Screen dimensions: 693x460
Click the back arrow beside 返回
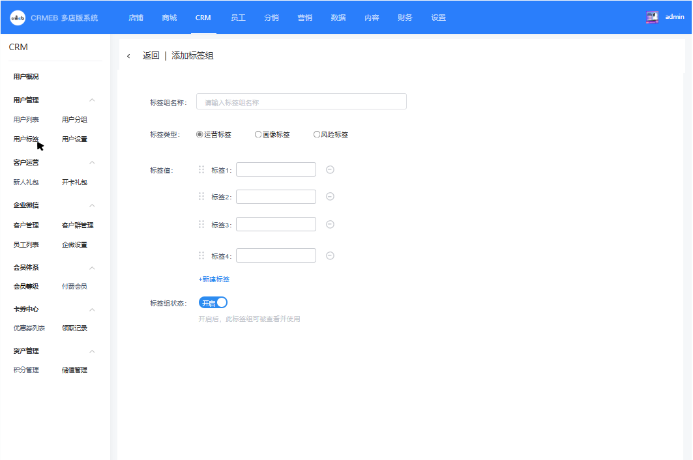click(128, 56)
